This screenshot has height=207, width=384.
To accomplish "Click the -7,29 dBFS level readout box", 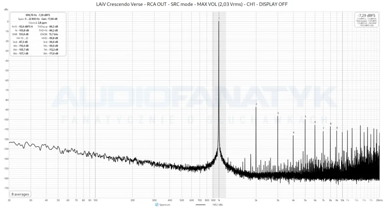I will pos(367,20).
